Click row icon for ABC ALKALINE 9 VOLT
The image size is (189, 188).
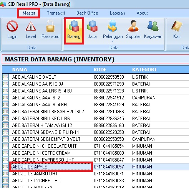(x=5, y=77)
